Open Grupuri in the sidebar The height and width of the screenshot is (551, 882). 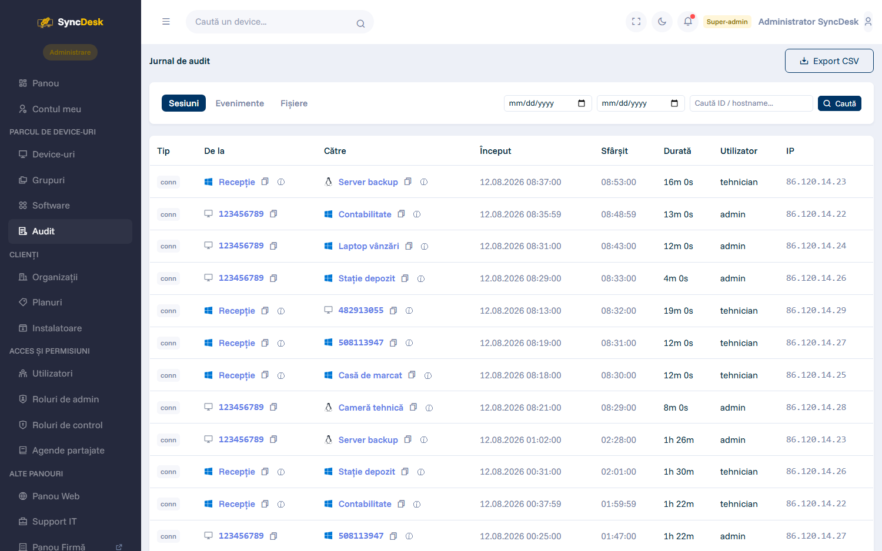click(x=71, y=180)
